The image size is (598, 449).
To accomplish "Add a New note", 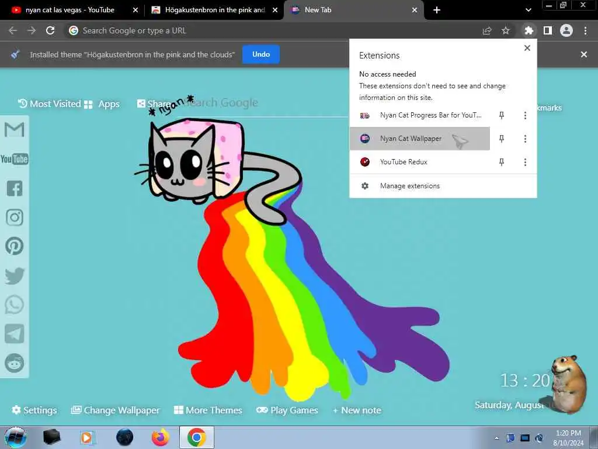I will coord(357,410).
